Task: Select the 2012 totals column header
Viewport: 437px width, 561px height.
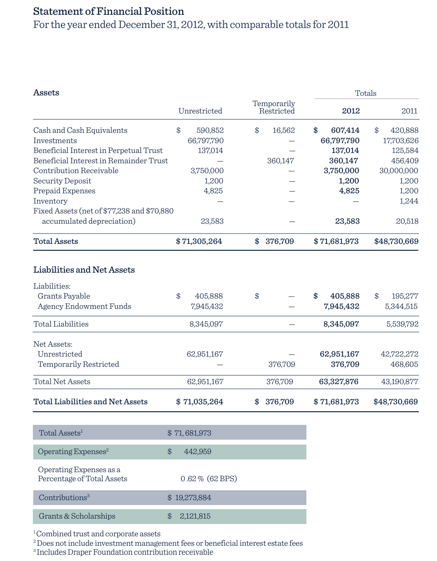Action: [350, 111]
